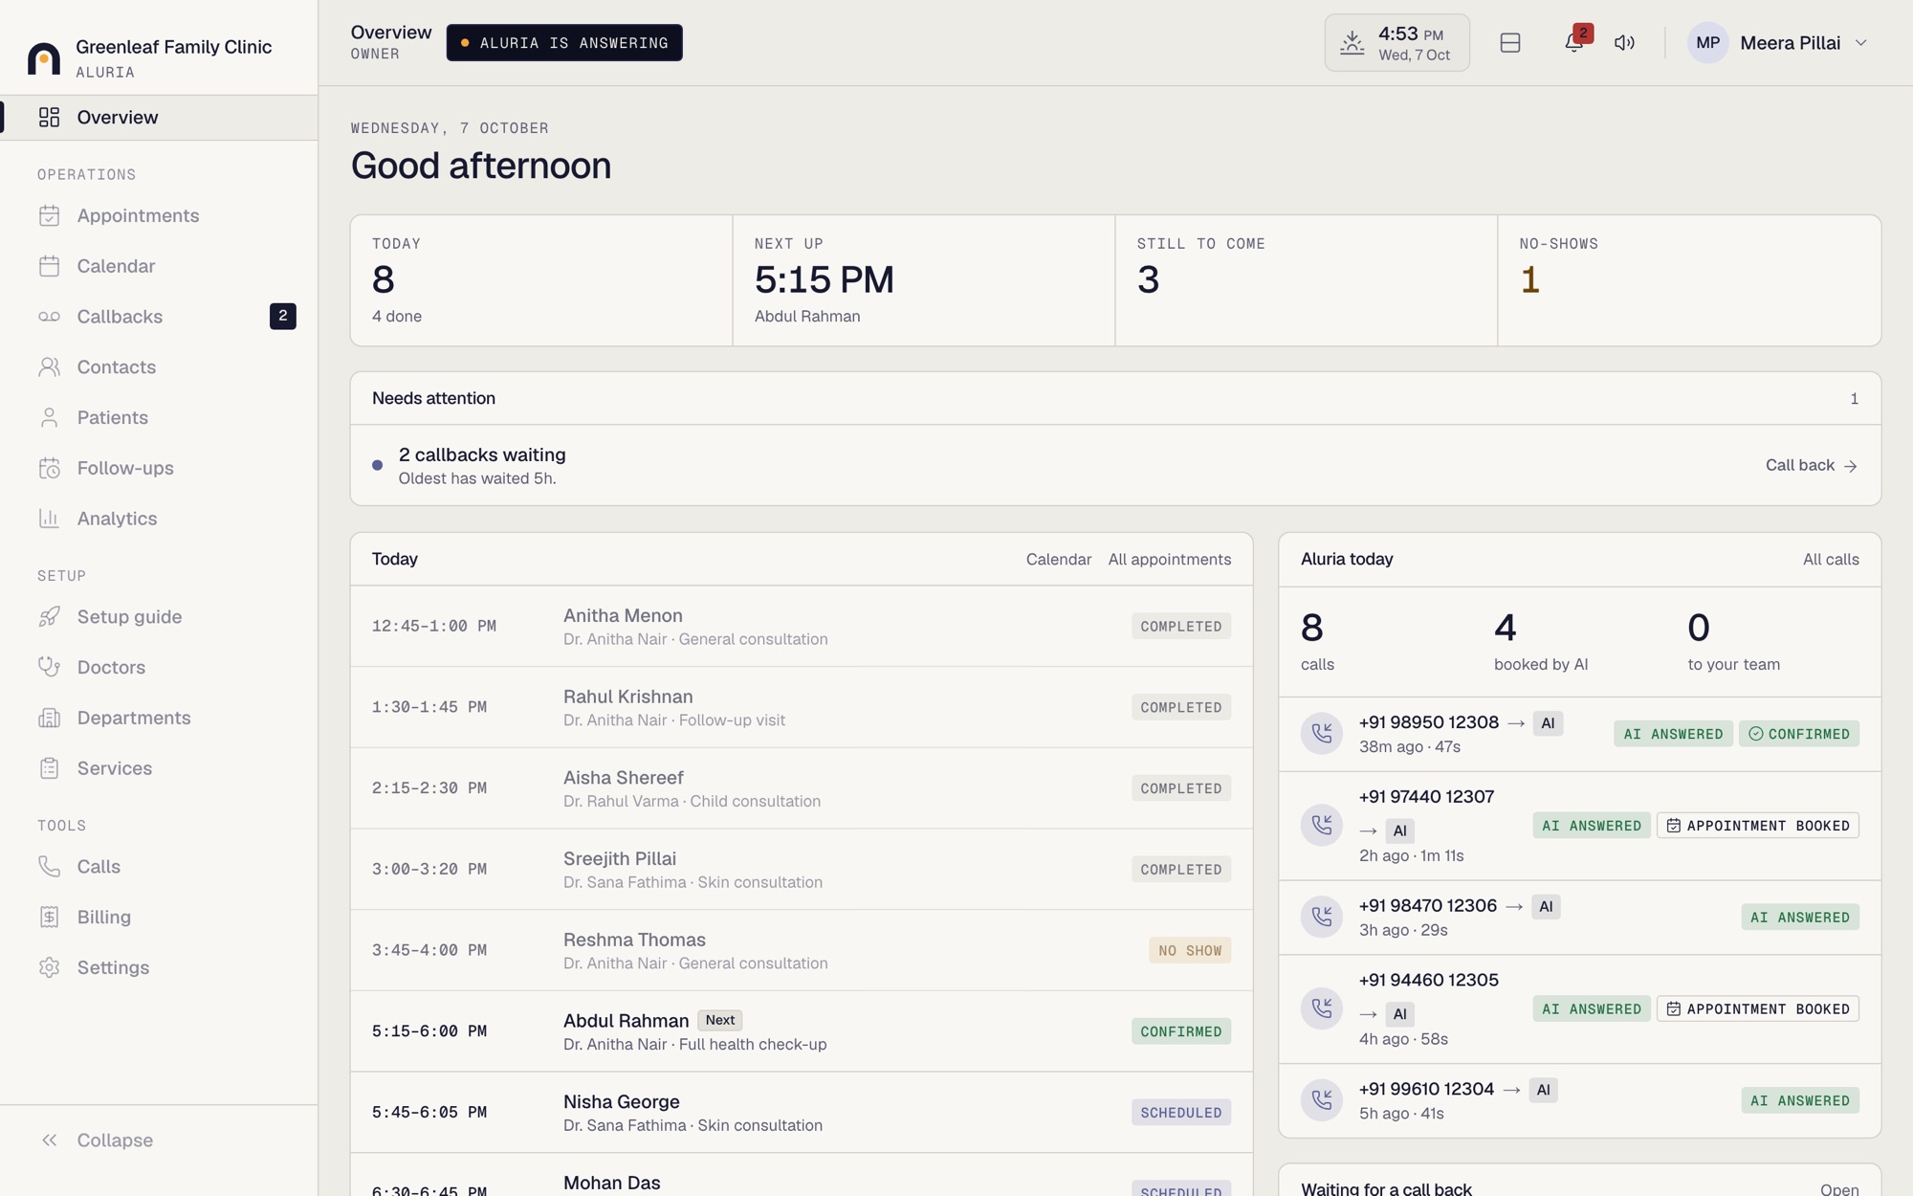Open the Abdul Rahman appointment

pos(802,1031)
